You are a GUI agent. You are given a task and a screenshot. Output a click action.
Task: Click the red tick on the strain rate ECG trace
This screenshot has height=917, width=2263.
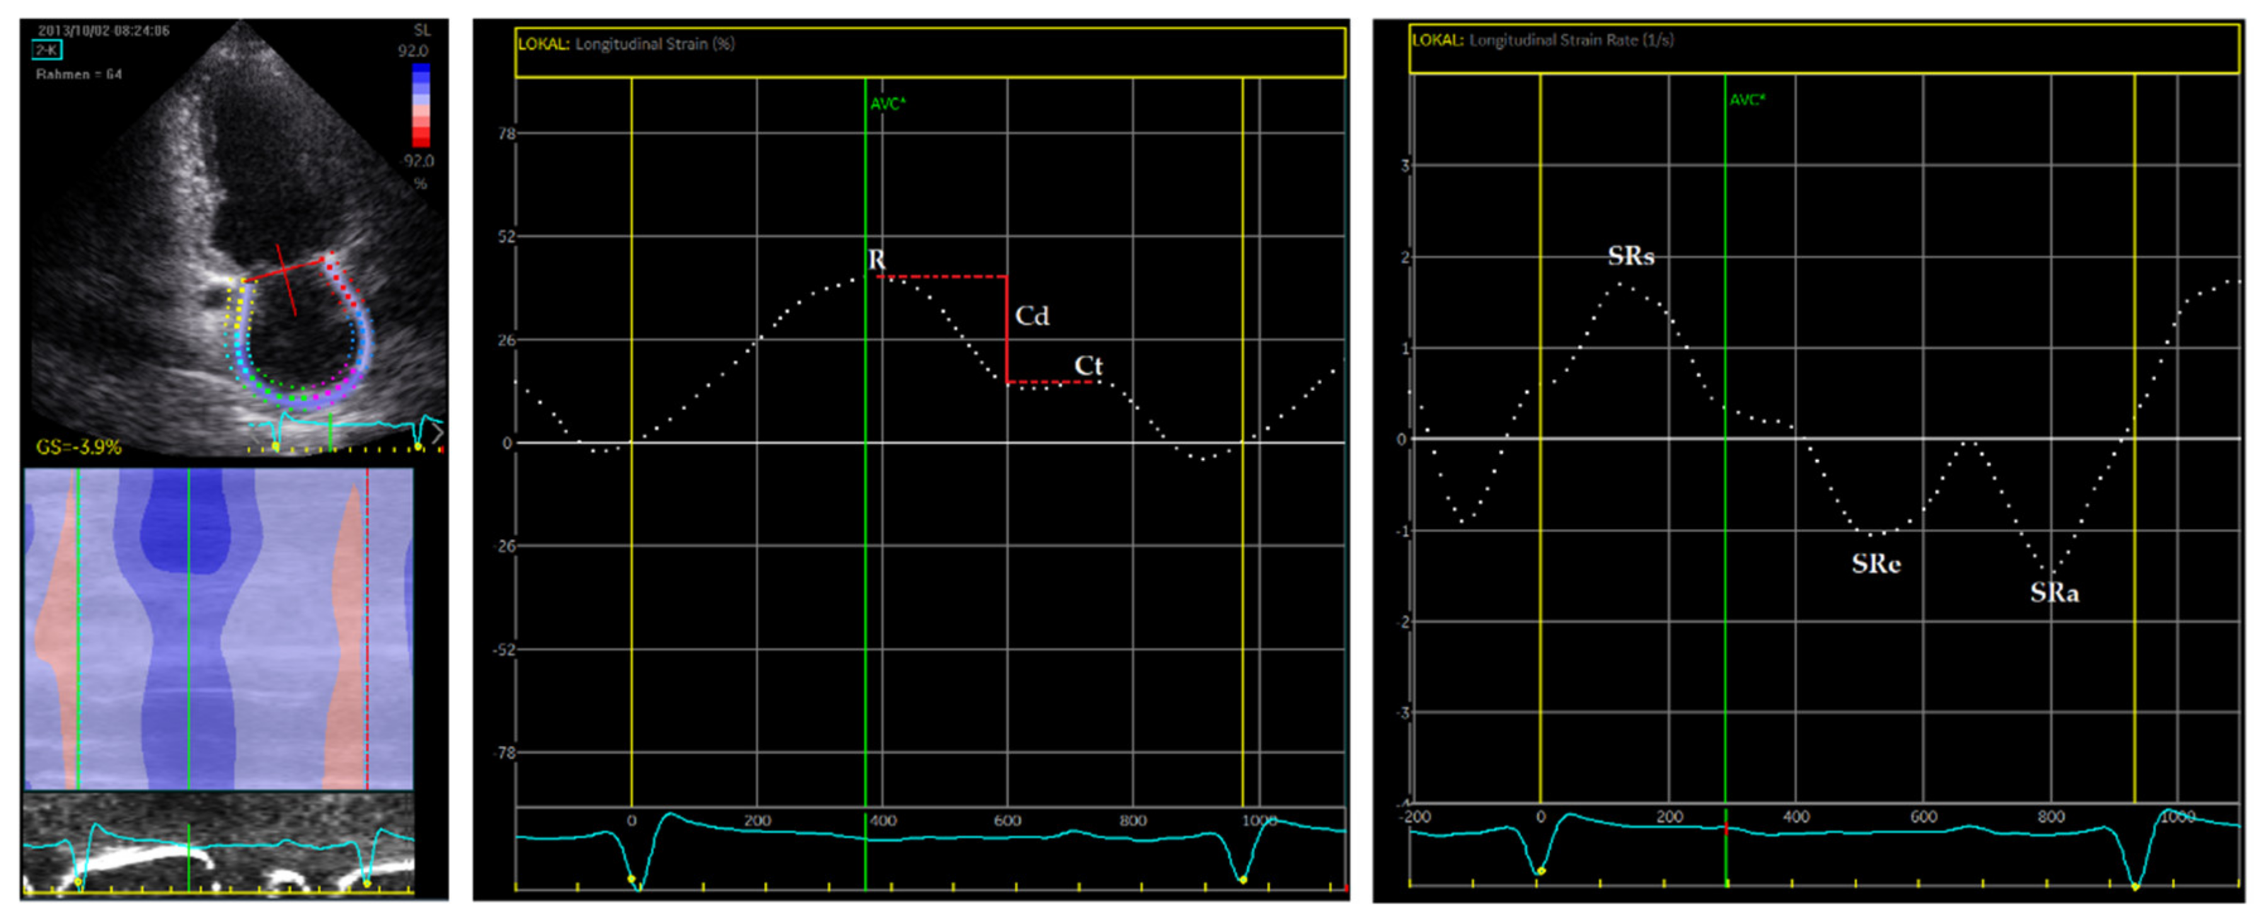(x=1726, y=828)
